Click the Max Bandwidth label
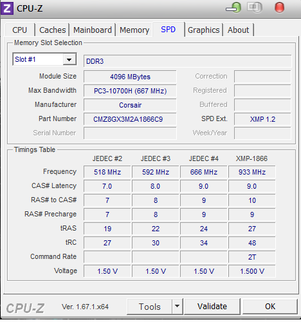The image size is (301, 324). (52, 90)
